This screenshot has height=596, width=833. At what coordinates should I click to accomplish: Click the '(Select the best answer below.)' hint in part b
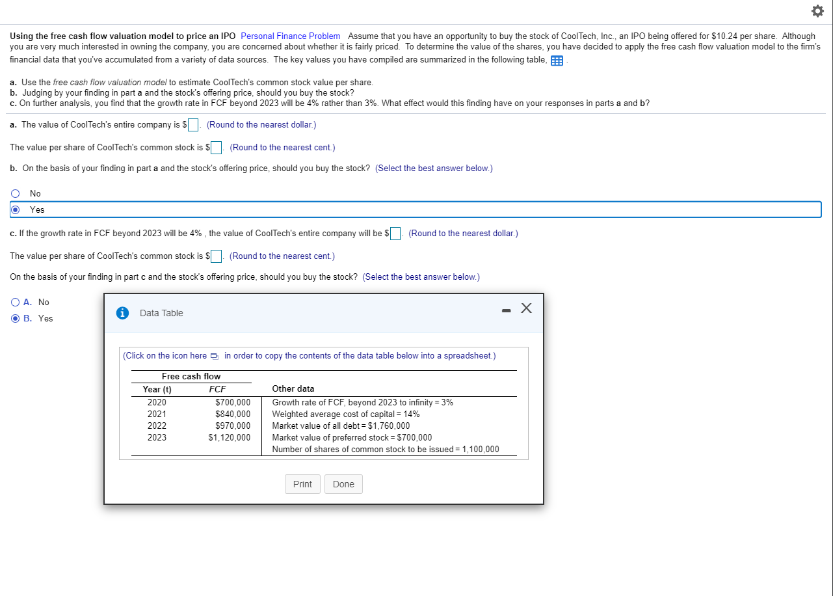434,169
